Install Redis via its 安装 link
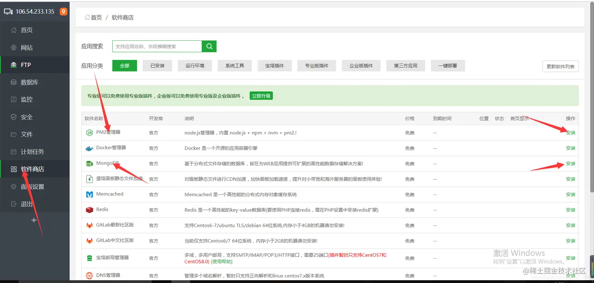The image size is (594, 283). coord(570,210)
